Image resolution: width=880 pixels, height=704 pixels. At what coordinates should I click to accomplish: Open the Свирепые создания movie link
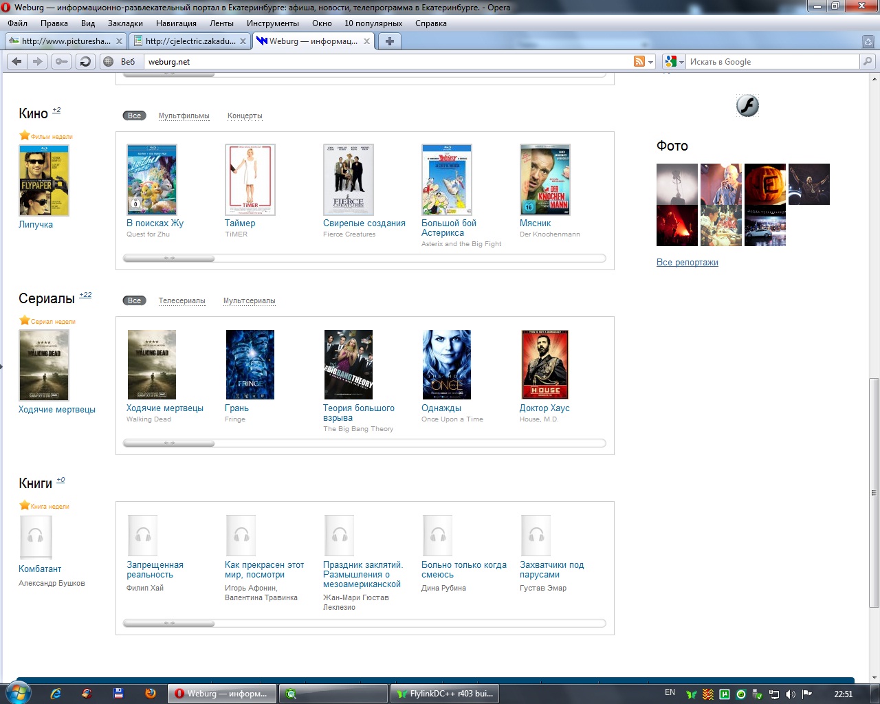(x=364, y=223)
